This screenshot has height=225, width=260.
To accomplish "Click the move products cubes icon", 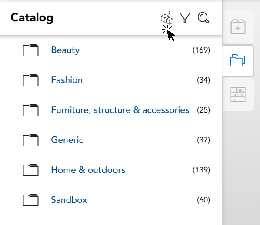I will [167, 17].
